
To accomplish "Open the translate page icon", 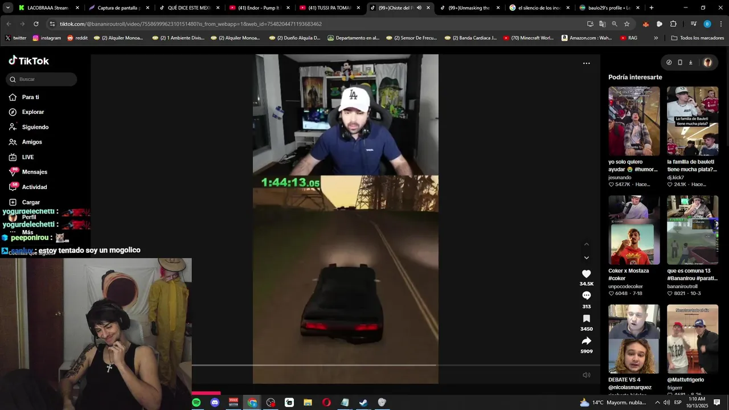I will coord(603,24).
